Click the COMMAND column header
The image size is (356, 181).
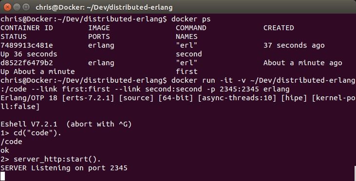(191, 28)
